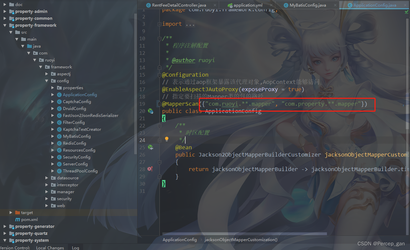Click the class icon beside CaptchaConfig
This screenshot has width=410, height=250.
coord(59,102)
